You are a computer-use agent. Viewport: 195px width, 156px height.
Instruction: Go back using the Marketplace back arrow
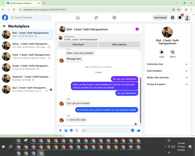pos(4,26)
